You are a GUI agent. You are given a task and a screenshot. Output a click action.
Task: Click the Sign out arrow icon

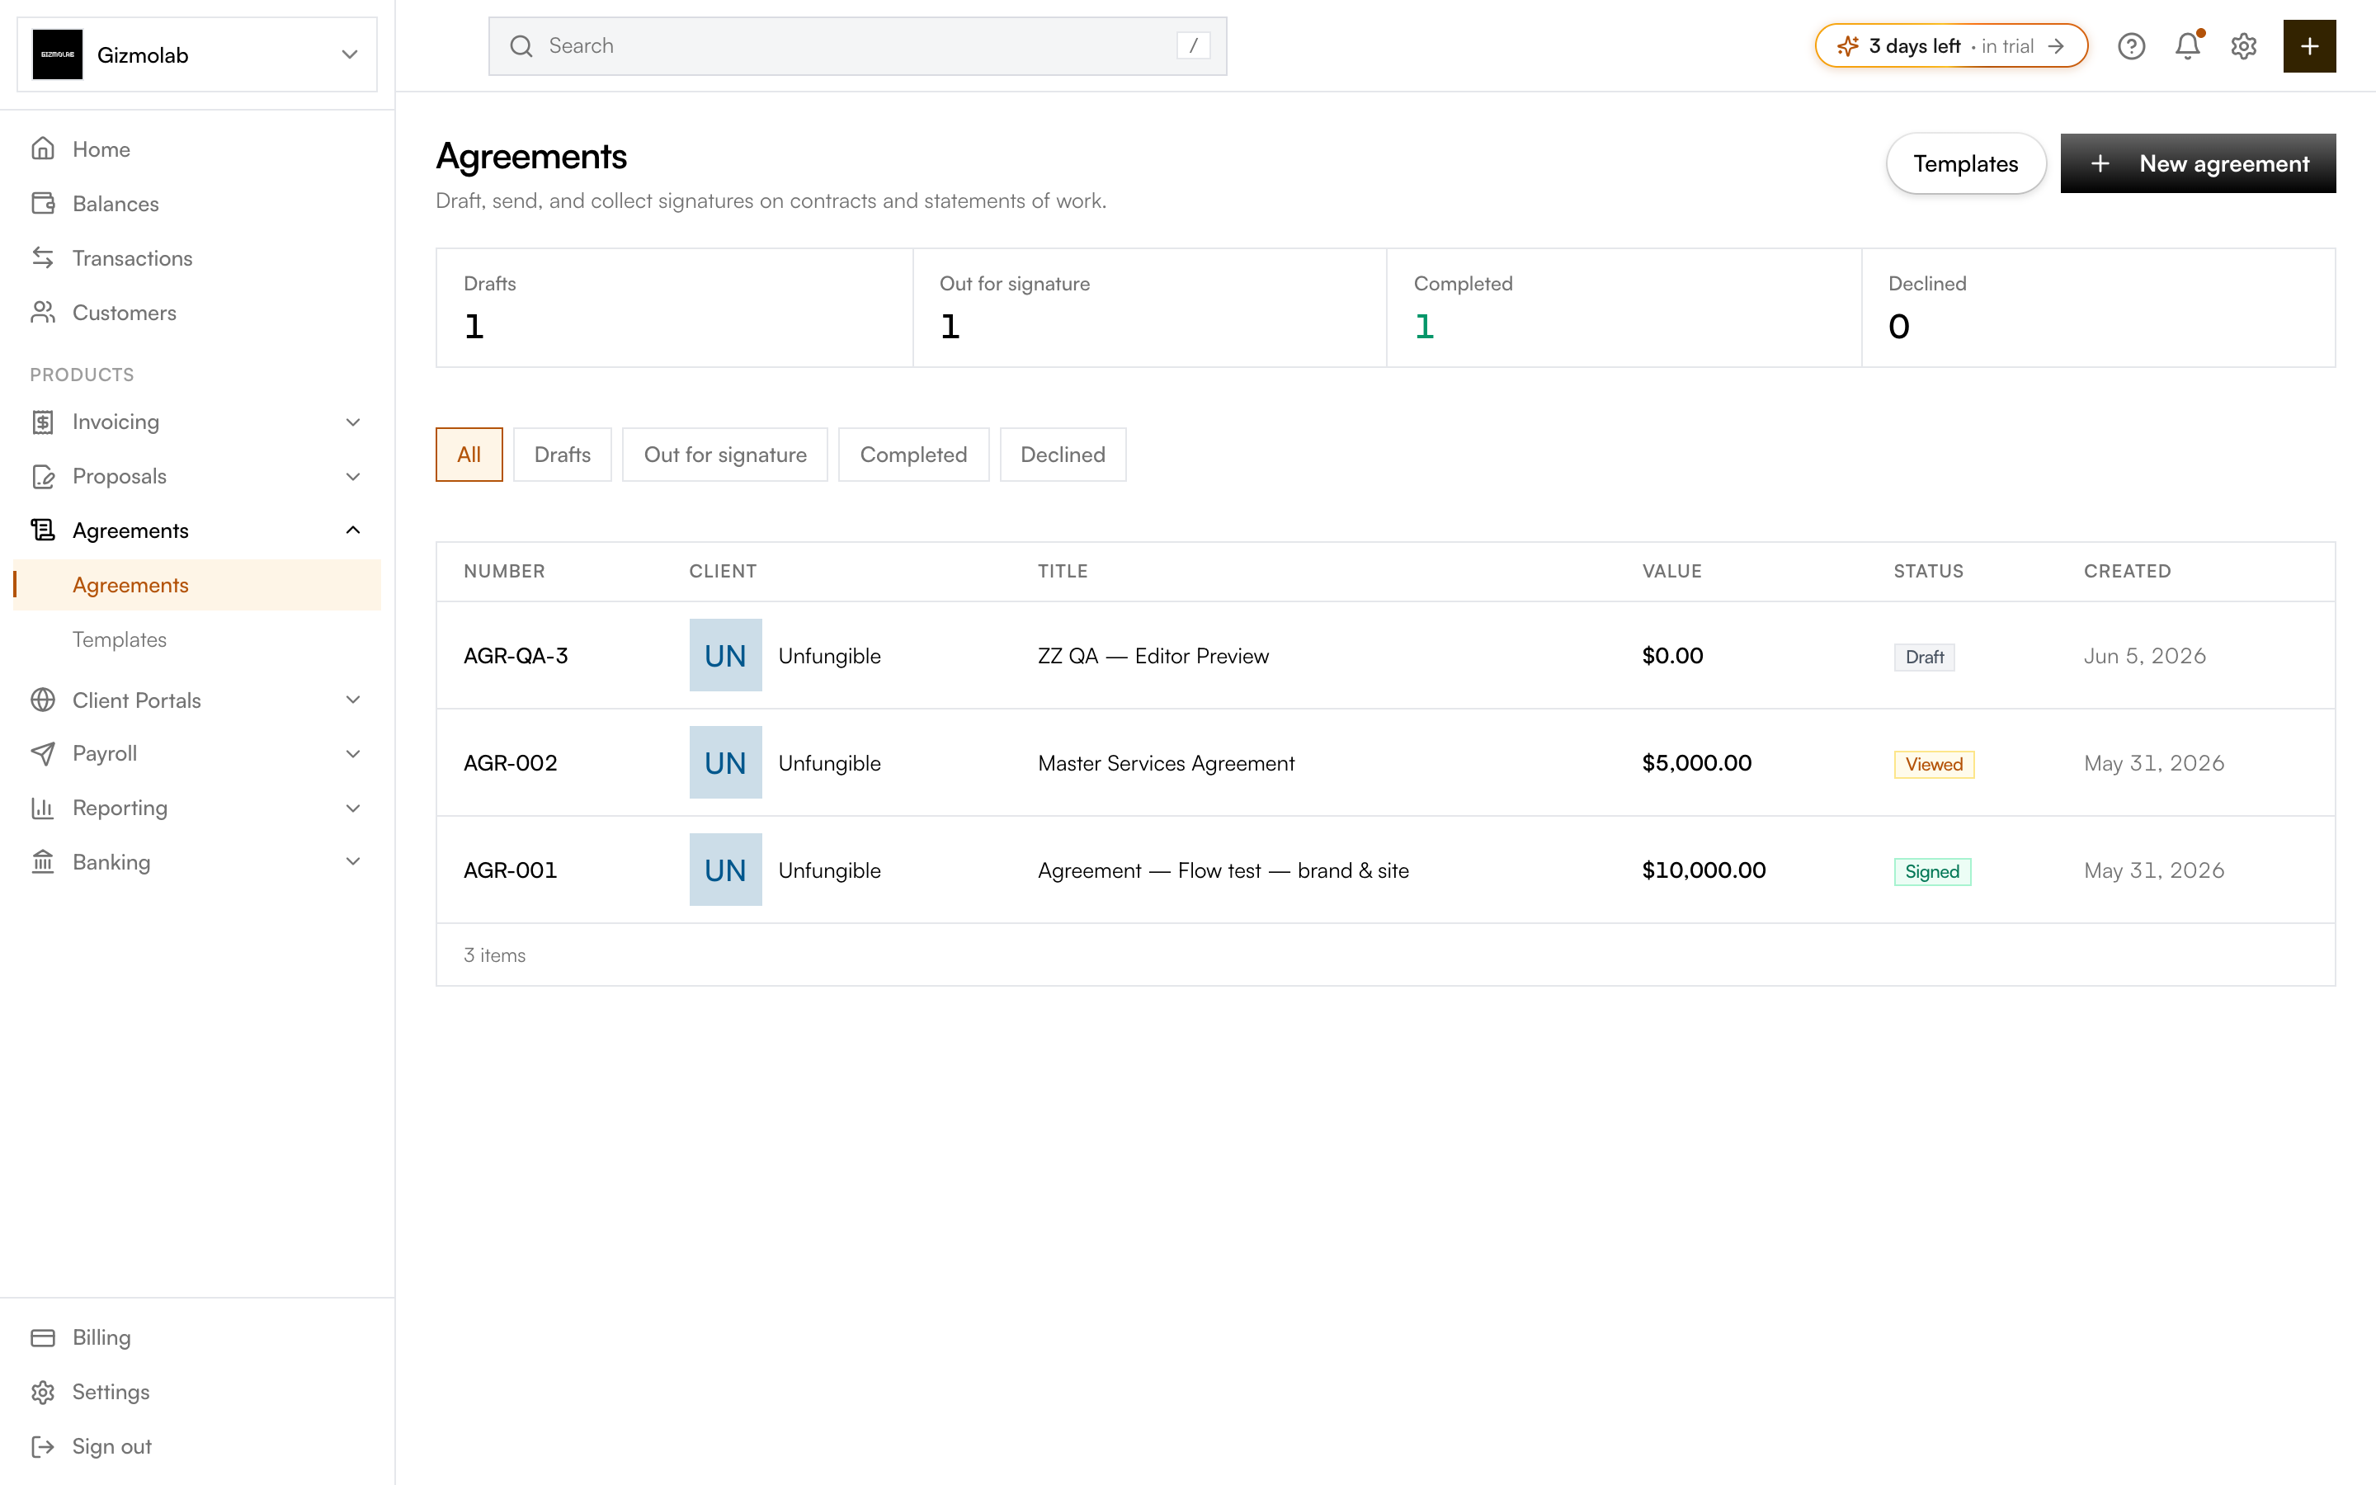(x=43, y=1447)
